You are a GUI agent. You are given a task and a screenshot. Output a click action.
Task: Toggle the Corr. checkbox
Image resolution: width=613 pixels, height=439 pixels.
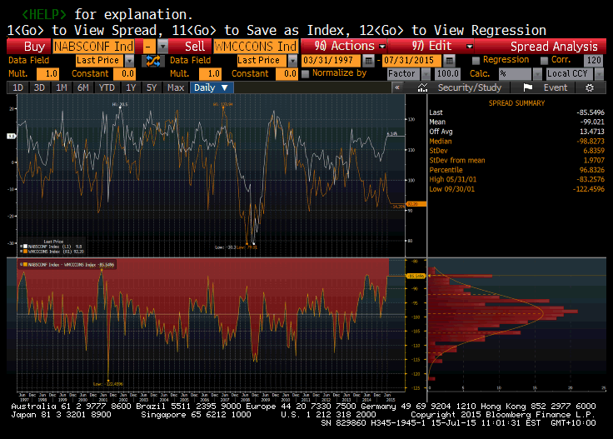tap(544, 61)
